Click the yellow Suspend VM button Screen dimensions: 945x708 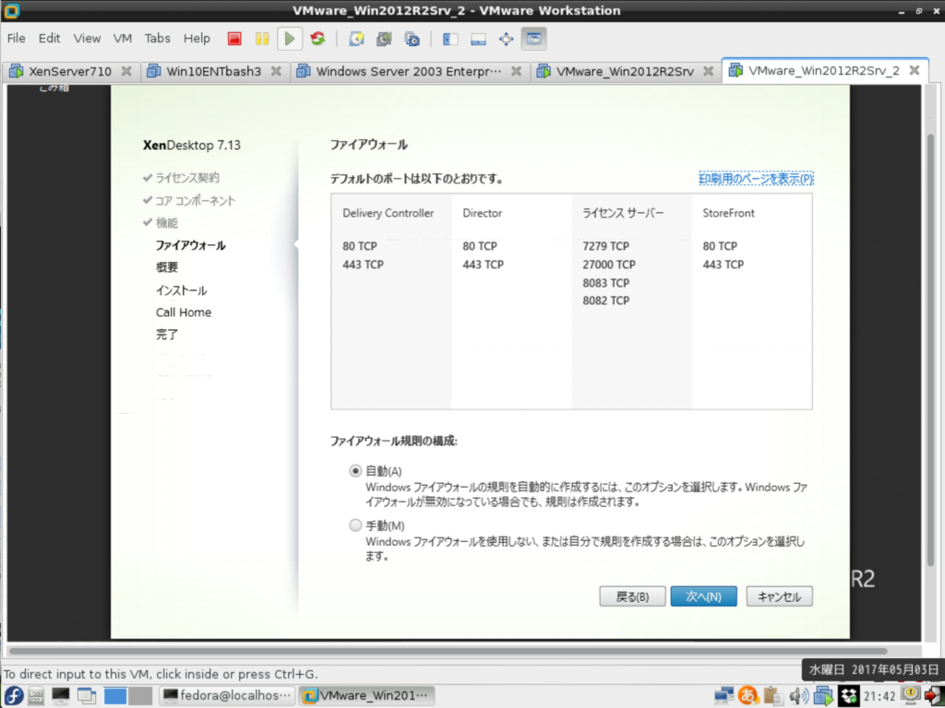click(261, 39)
